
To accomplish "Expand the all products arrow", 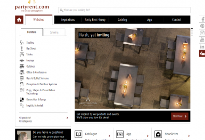I will pyautogui.click(x=67, y=118).
